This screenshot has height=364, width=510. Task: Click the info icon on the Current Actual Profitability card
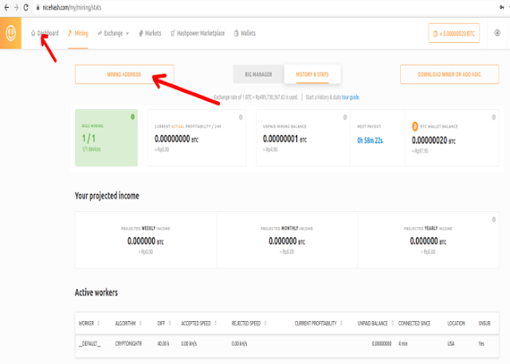(x=241, y=117)
